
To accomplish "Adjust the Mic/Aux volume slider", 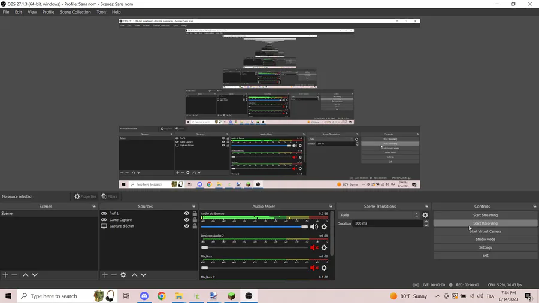I will click(255, 268).
